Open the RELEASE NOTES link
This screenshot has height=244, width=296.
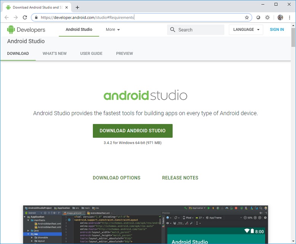[180, 178]
